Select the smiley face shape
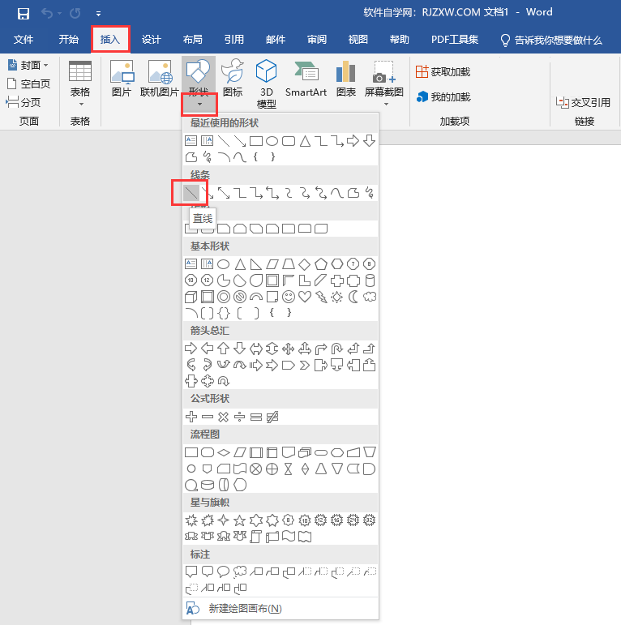The height and width of the screenshot is (625, 621). click(x=288, y=297)
